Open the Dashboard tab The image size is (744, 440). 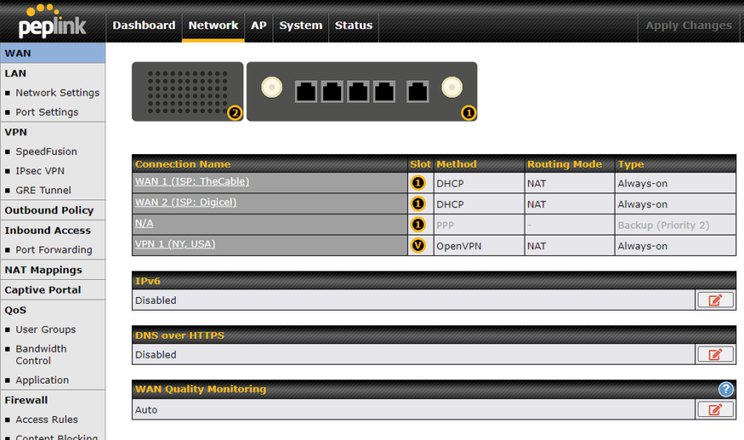click(x=144, y=26)
